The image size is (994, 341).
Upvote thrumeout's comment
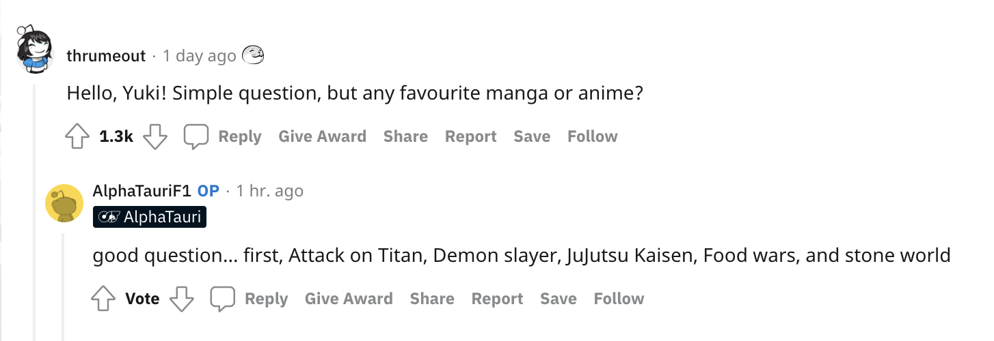tap(77, 136)
